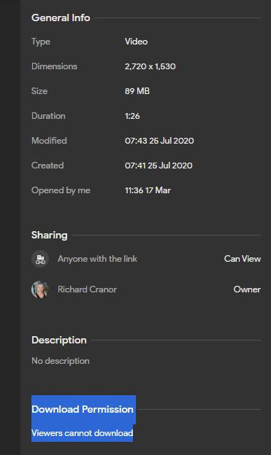Click the Modified field label
This screenshot has width=271, height=455.
[x=49, y=141]
